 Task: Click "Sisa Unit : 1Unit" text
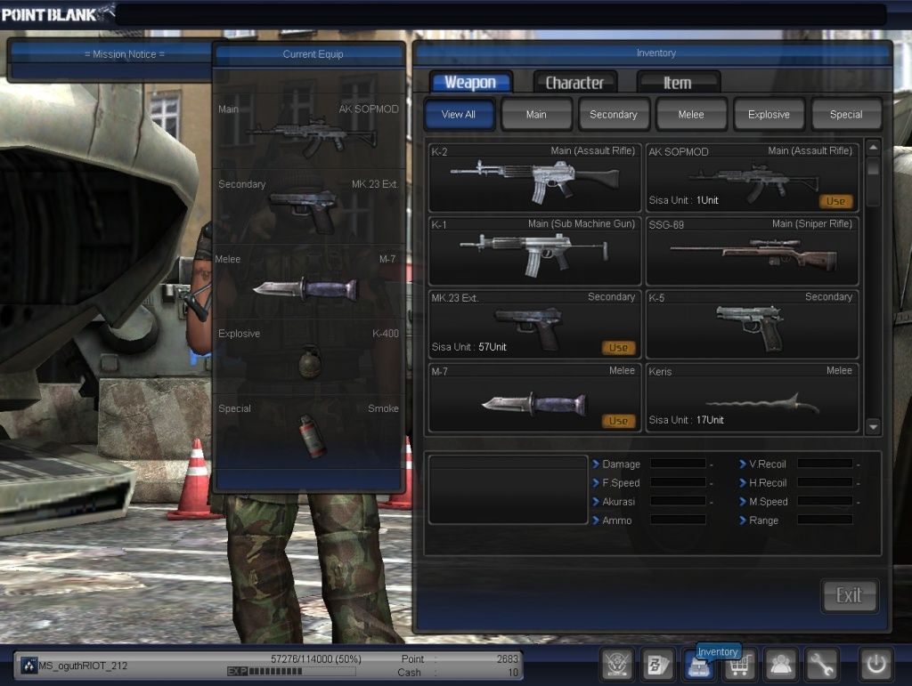click(683, 200)
